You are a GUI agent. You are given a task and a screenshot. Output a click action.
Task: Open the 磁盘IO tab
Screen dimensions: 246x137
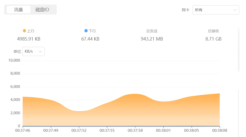tap(42, 10)
